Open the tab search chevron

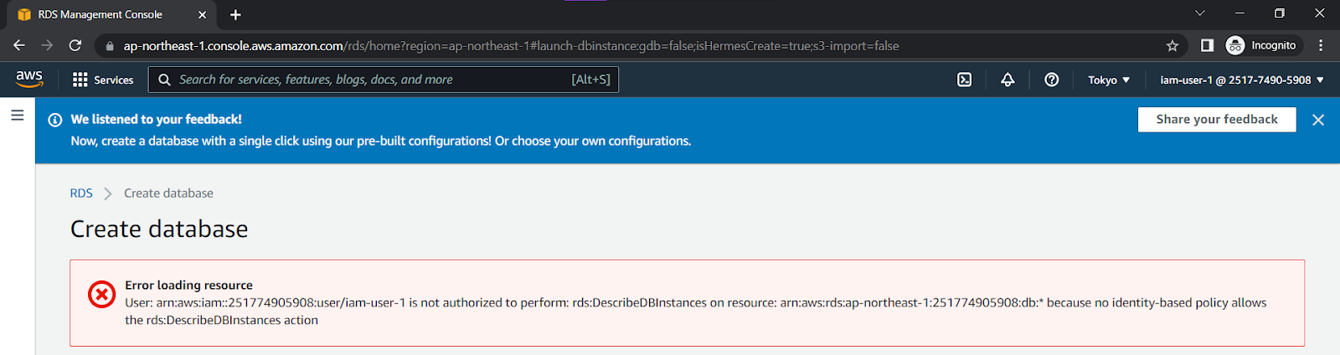pos(1200,13)
